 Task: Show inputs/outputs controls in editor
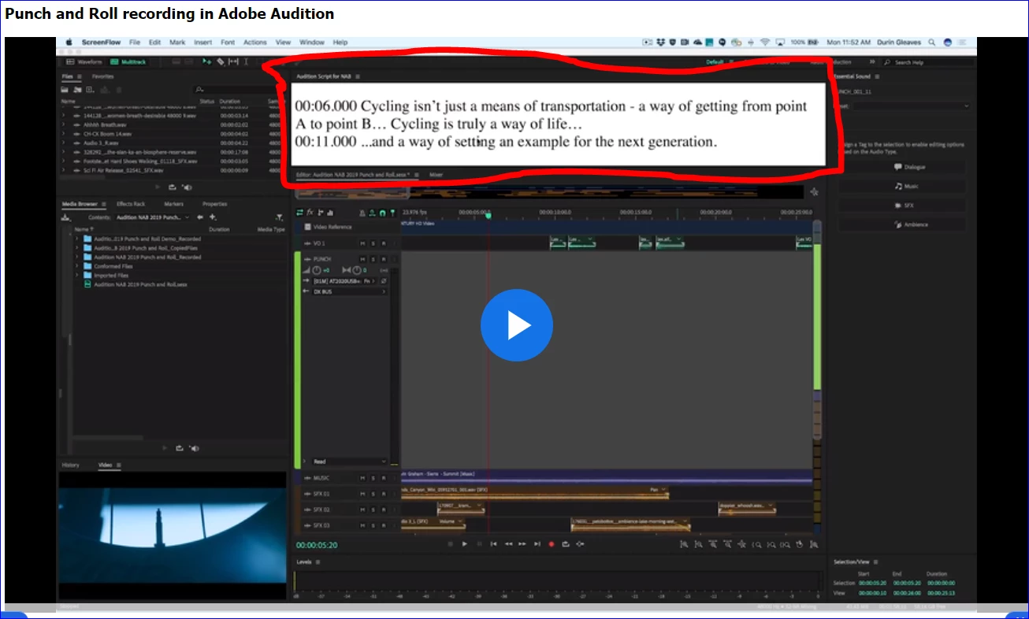click(299, 213)
